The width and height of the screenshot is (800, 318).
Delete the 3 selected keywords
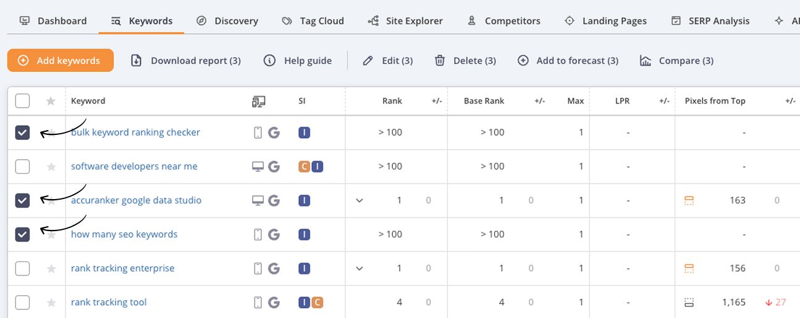click(465, 60)
